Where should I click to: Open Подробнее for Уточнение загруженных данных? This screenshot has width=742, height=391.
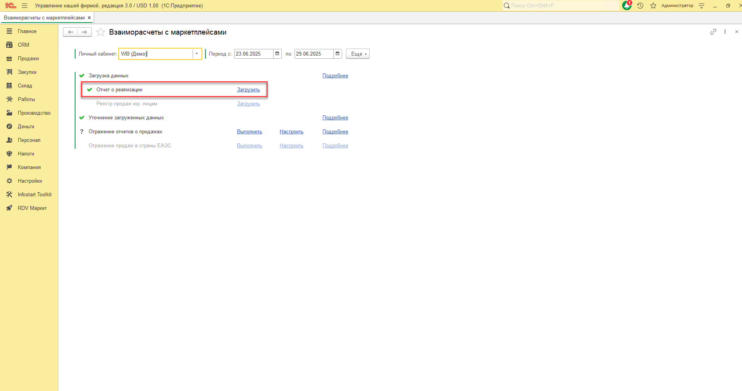(x=335, y=117)
